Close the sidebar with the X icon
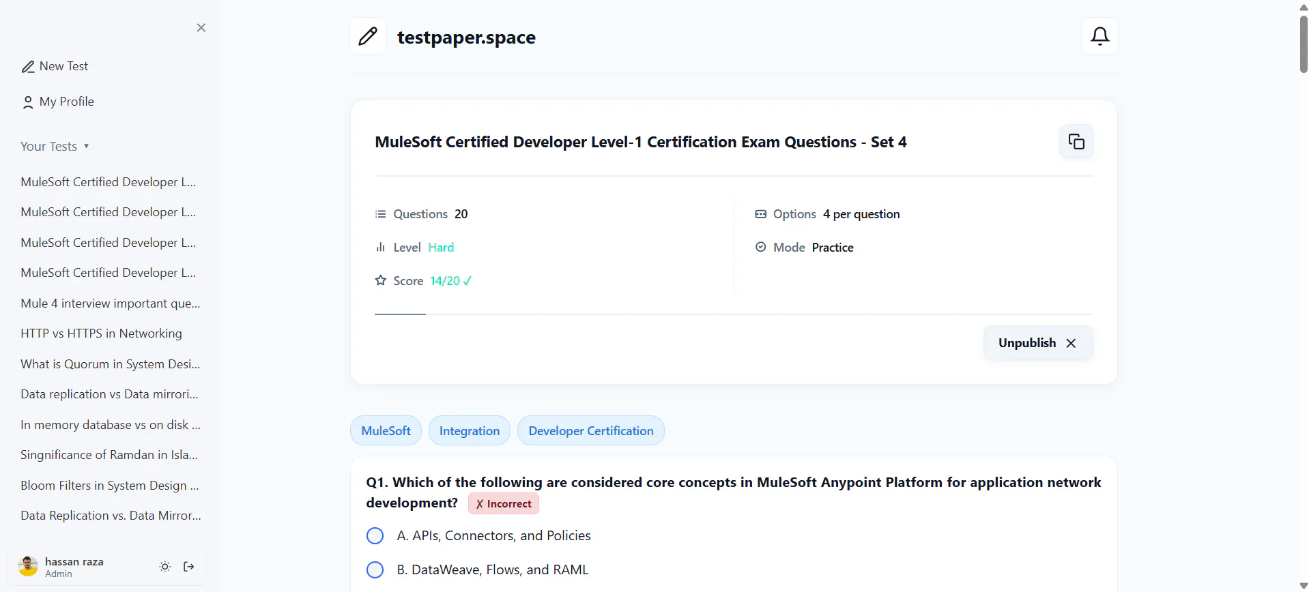This screenshot has height=592, width=1309. tap(201, 28)
